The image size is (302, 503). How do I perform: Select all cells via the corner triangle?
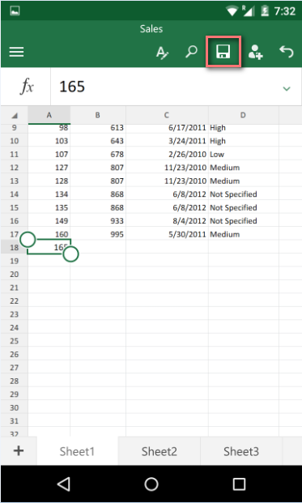pyautogui.click(x=14, y=116)
